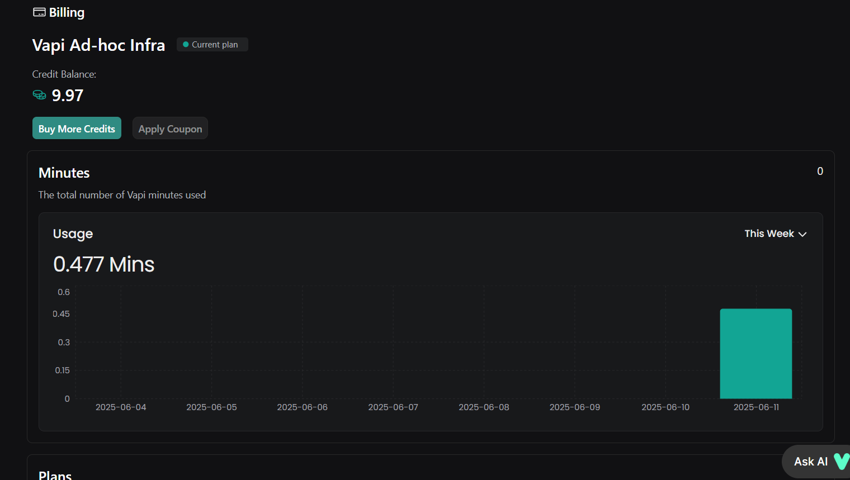850x480 pixels.
Task: Click the Minutes total count 0
Action: click(820, 172)
